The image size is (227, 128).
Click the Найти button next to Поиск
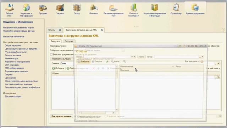point(141,57)
